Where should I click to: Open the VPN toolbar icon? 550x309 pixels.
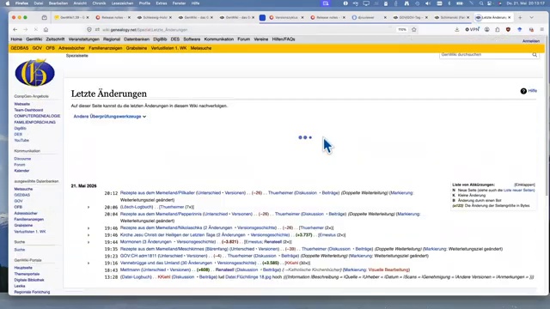point(472,30)
